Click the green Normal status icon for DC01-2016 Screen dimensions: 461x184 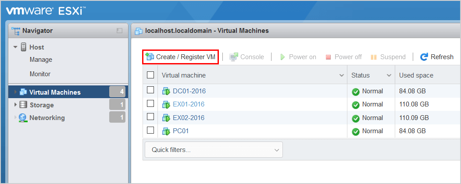point(356,92)
